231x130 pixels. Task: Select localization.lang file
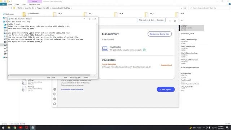click(186, 75)
